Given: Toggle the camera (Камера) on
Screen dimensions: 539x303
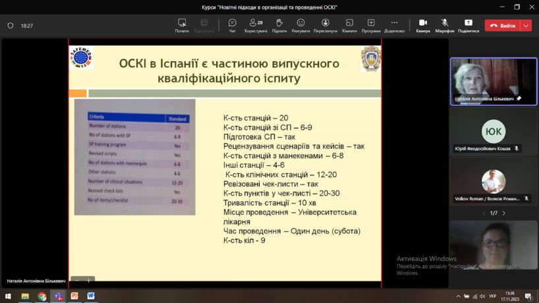Looking at the screenshot, I should [x=423, y=25].
